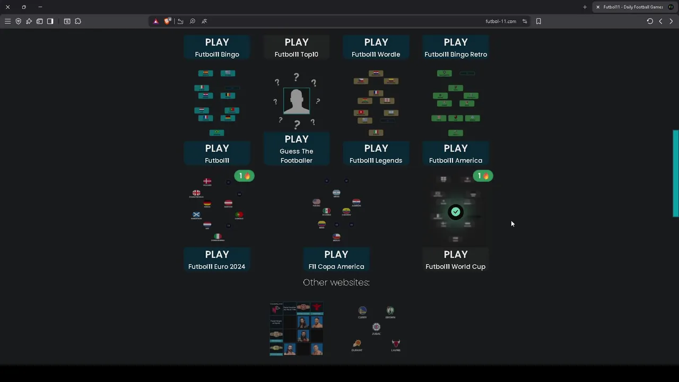Image resolution: width=679 pixels, height=382 pixels.
Task: Open the Brave hamburger menu
Action: [7, 21]
